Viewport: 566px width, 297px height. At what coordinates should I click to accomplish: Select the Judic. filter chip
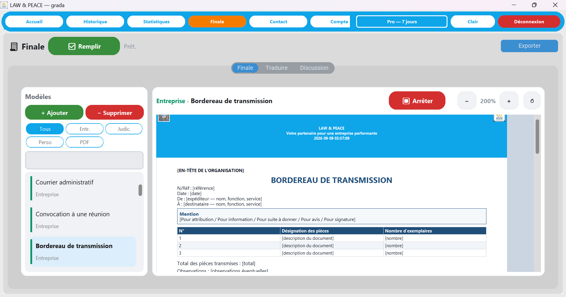[x=124, y=129]
